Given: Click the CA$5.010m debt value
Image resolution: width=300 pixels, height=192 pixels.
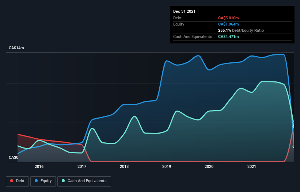Looking at the screenshot, I should coord(228,18).
